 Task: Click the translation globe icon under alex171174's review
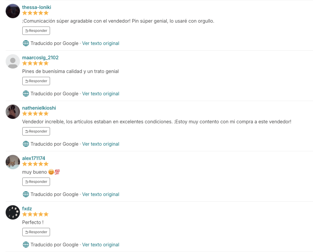coord(26,194)
